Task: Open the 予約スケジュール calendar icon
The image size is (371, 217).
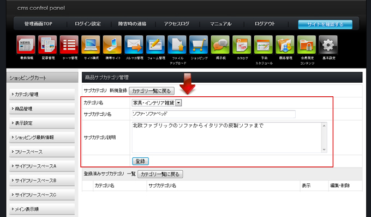Action: pos(264,45)
